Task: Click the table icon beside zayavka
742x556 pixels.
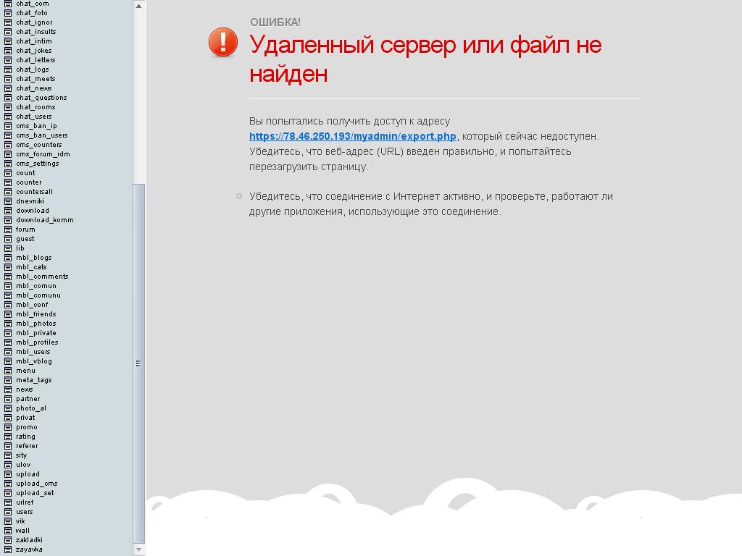Action: (7, 549)
